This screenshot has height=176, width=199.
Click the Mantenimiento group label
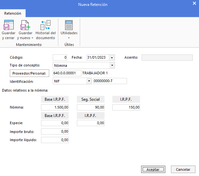pyautogui.click(x=29, y=45)
